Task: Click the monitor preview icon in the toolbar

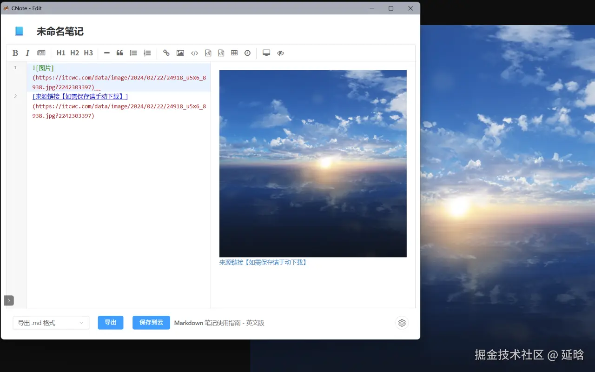Action: tap(266, 53)
